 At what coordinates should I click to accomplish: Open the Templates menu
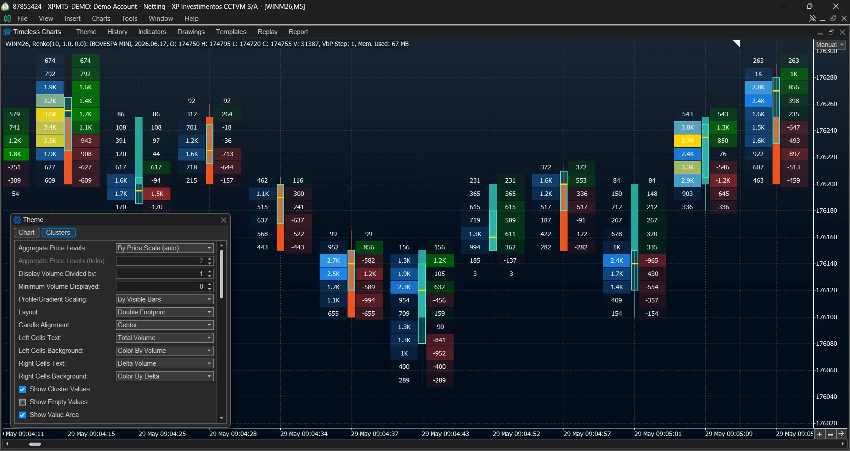pyautogui.click(x=231, y=32)
